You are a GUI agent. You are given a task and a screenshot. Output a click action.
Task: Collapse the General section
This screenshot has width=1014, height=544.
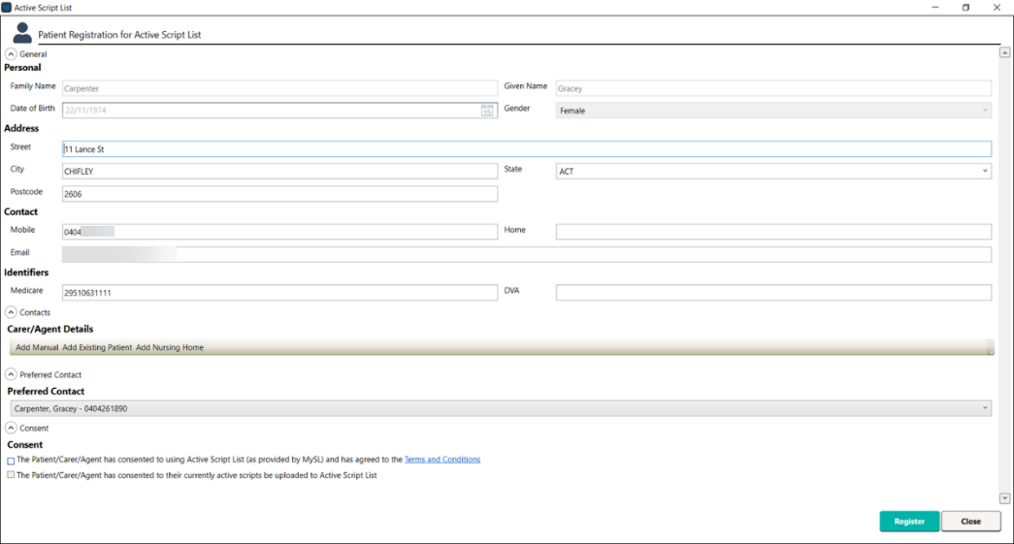11,54
